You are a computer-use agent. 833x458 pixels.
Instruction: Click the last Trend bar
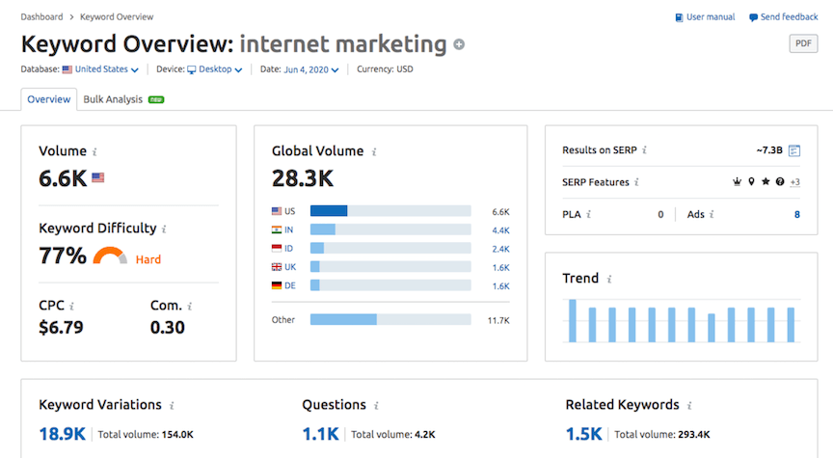791,325
